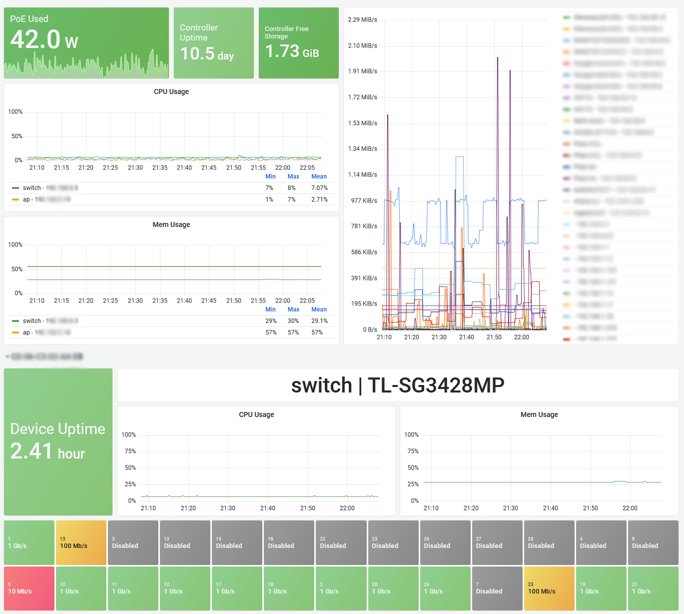Select port 15 tile showing 100 Mb/s
Viewport: 684px width, 614px height.
click(81, 543)
